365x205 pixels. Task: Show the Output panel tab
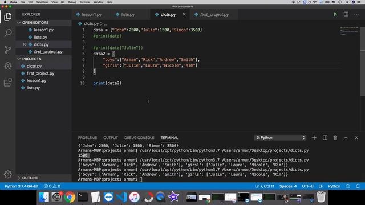111,138
